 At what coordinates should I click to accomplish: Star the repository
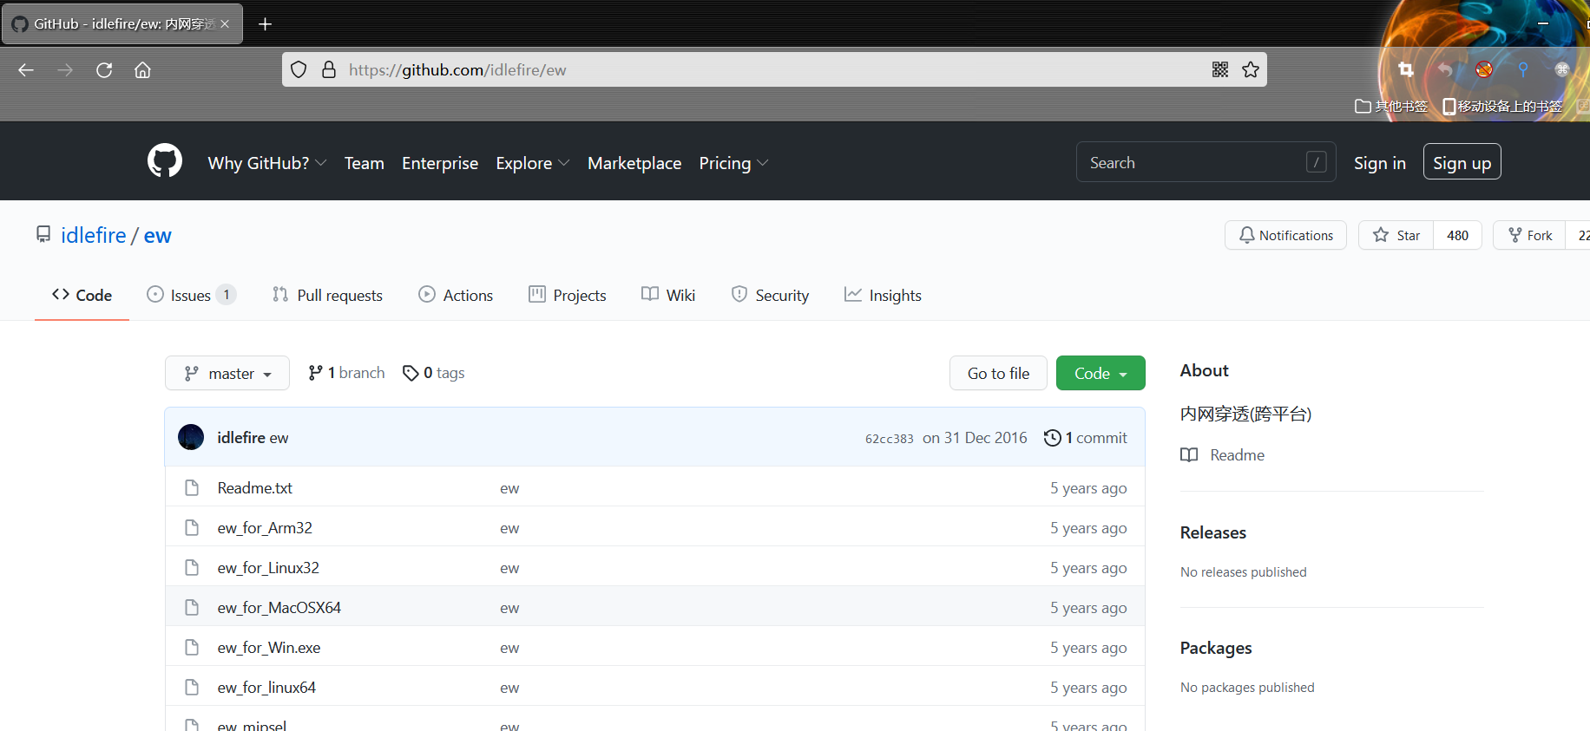pos(1396,235)
